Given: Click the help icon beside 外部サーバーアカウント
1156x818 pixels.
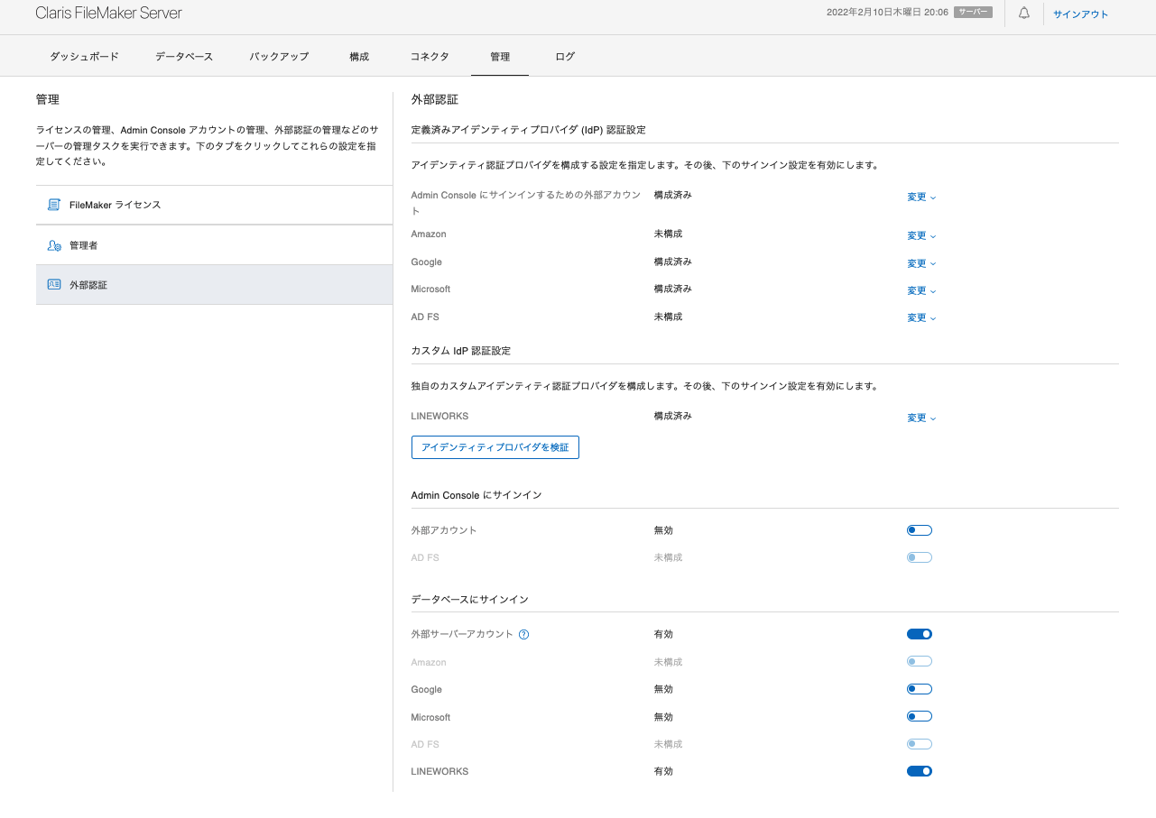Looking at the screenshot, I should click(524, 634).
